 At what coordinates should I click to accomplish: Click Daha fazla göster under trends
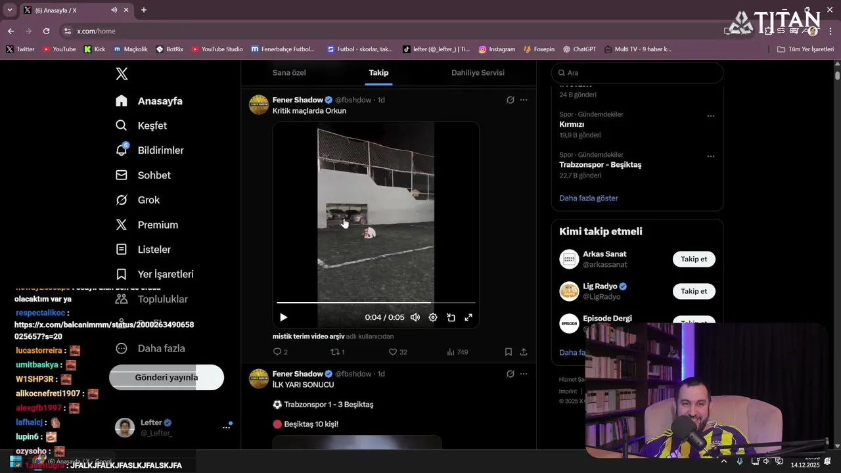point(589,198)
